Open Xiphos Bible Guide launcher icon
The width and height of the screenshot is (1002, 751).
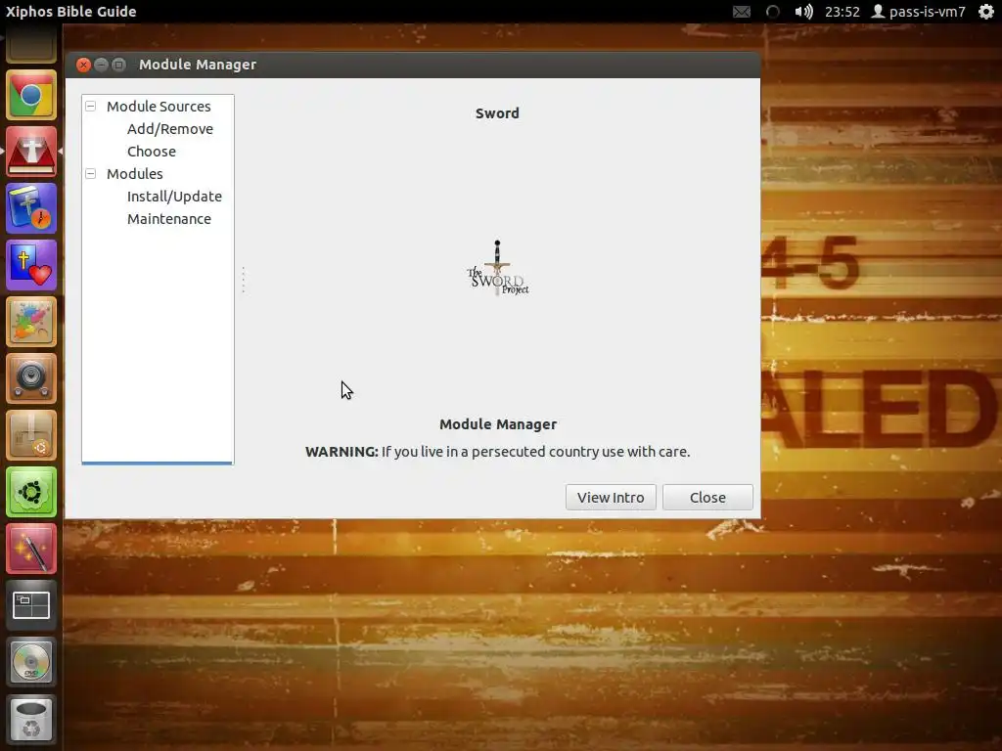pyautogui.click(x=31, y=152)
